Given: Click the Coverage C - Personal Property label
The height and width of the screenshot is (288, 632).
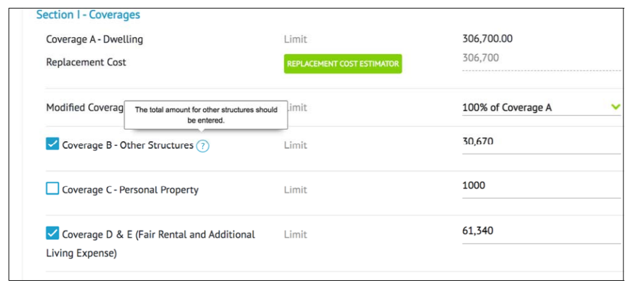Looking at the screenshot, I should point(130,189).
